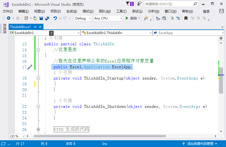The height and width of the screenshot is (147, 226).
Task: Click the status bar window layout icon
Action: click(3, 144)
